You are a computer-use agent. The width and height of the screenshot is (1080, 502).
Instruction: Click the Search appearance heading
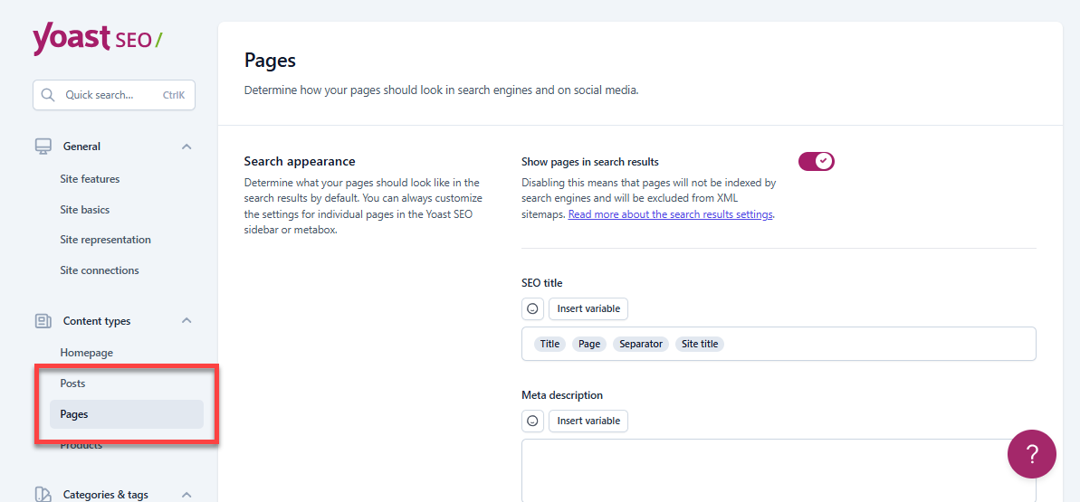(300, 161)
